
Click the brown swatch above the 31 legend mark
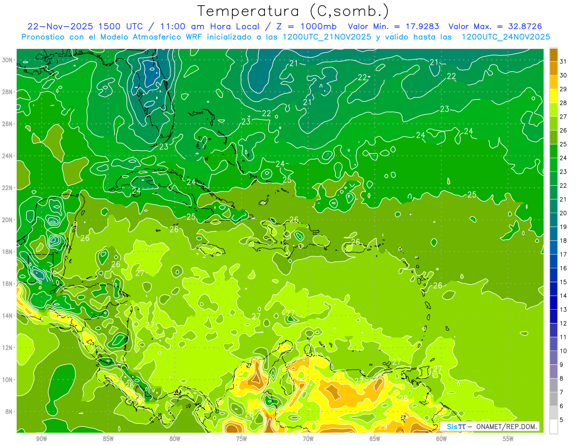[x=553, y=54]
